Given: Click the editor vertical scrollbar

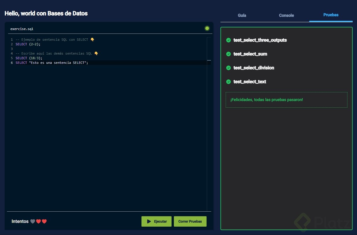Looking at the screenshot, I should click(209, 124).
